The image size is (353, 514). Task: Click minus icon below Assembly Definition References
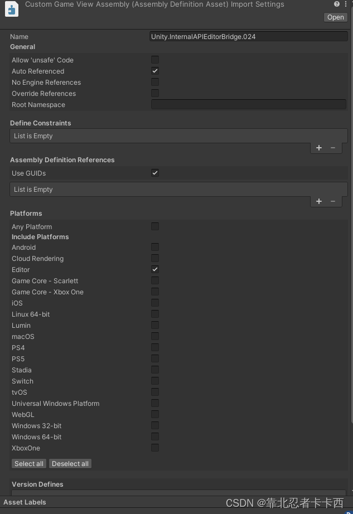click(x=333, y=201)
